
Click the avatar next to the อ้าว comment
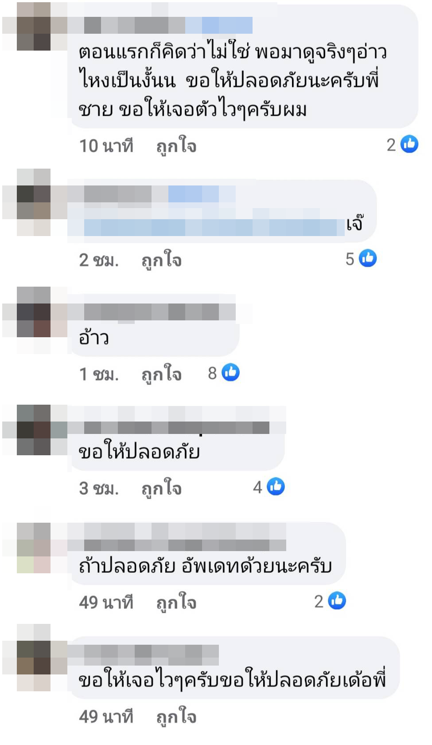click(x=34, y=320)
